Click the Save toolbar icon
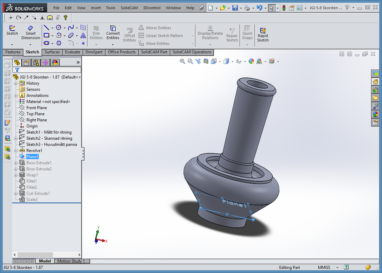Screen dimensions: 382x273 [x=235, y=8]
